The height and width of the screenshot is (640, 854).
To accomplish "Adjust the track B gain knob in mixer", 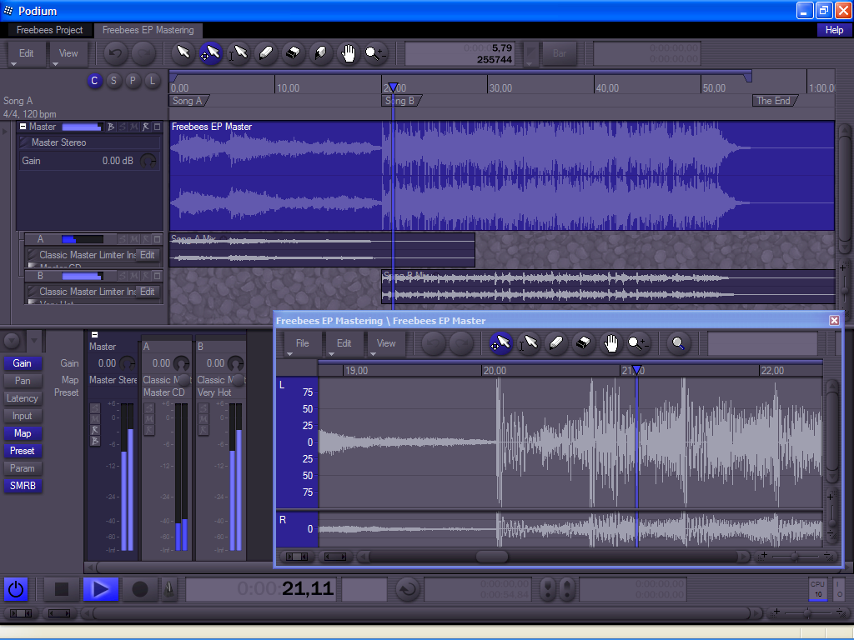I will [235, 363].
